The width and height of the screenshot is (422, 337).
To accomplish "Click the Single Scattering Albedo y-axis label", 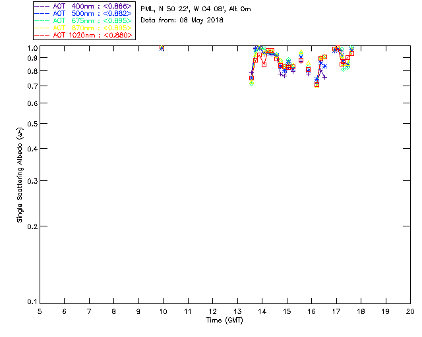I will tap(21, 175).
